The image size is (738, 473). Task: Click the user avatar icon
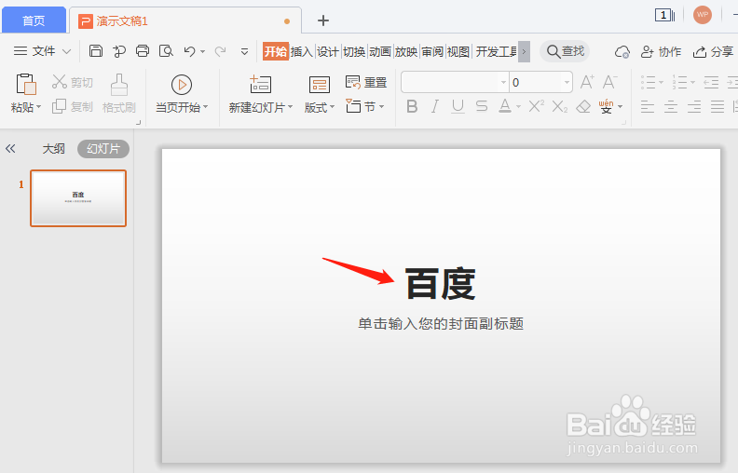click(x=703, y=15)
